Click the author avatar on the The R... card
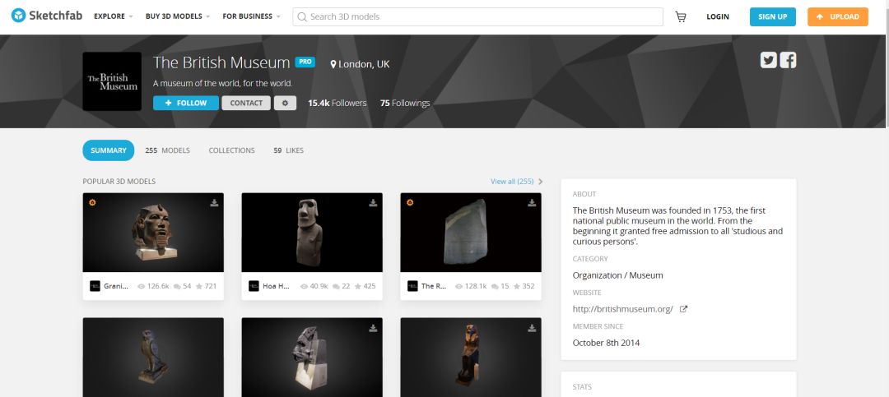The width and height of the screenshot is (889, 397). (412, 286)
